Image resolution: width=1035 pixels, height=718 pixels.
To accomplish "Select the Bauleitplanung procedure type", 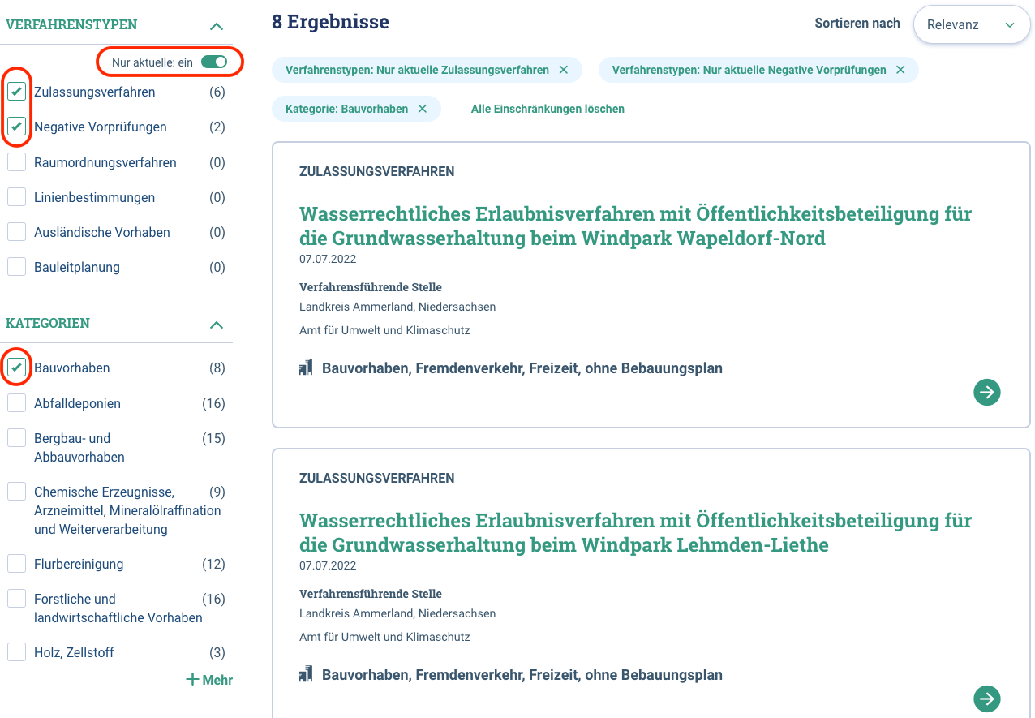I will coord(15,266).
